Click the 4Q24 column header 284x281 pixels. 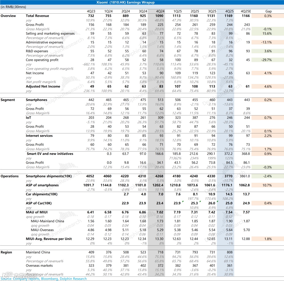tap(160, 11)
